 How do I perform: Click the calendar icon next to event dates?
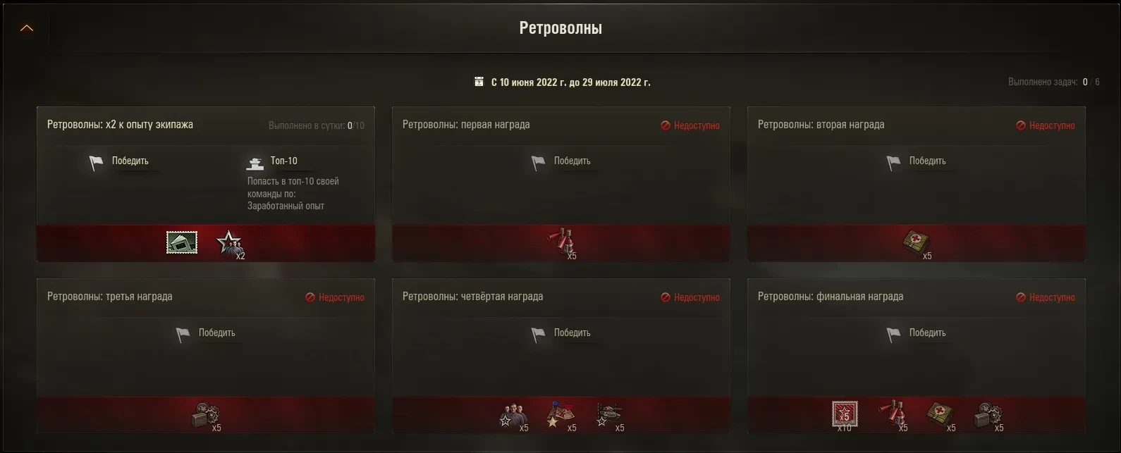[x=479, y=82]
